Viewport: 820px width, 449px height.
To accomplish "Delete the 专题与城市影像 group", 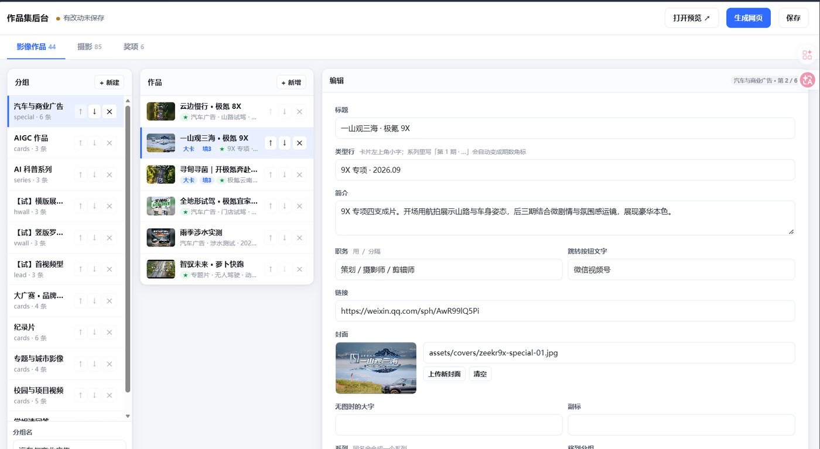I will 109,364.
